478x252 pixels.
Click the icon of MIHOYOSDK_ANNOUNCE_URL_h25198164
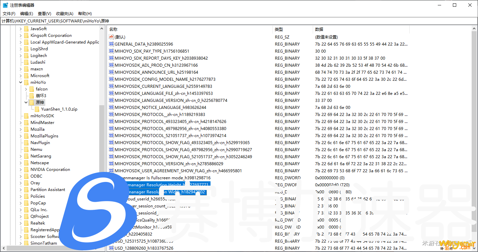coord(111,72)
